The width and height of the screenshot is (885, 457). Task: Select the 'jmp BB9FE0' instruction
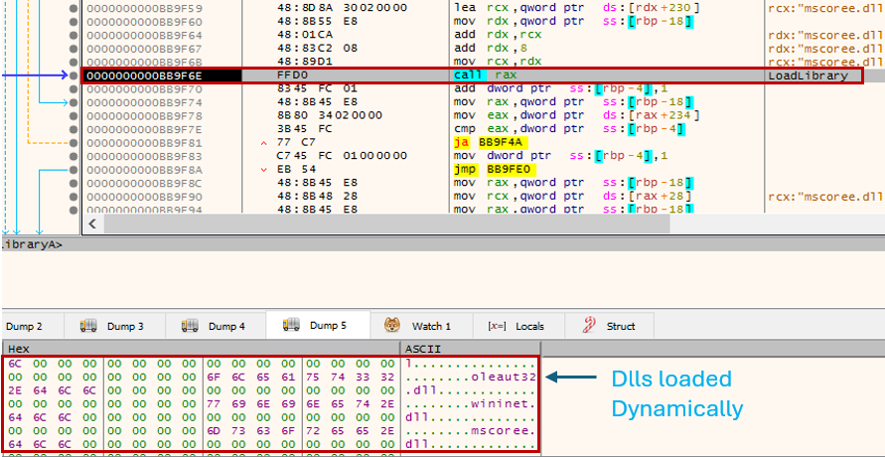tap(495, 169)
